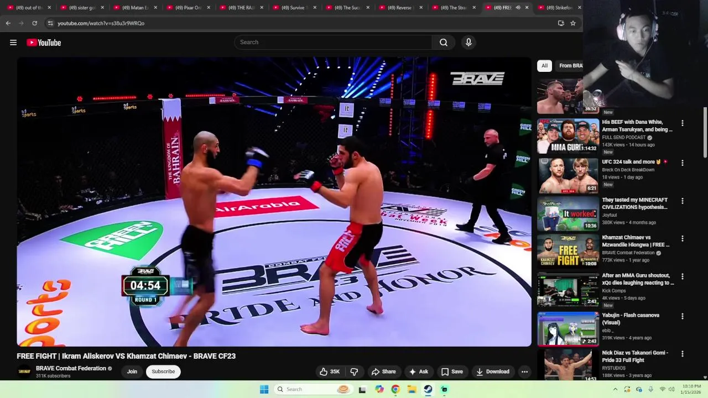Reload the page
Viewport: 708px width, 398px height.
click(x=34, y=23)
